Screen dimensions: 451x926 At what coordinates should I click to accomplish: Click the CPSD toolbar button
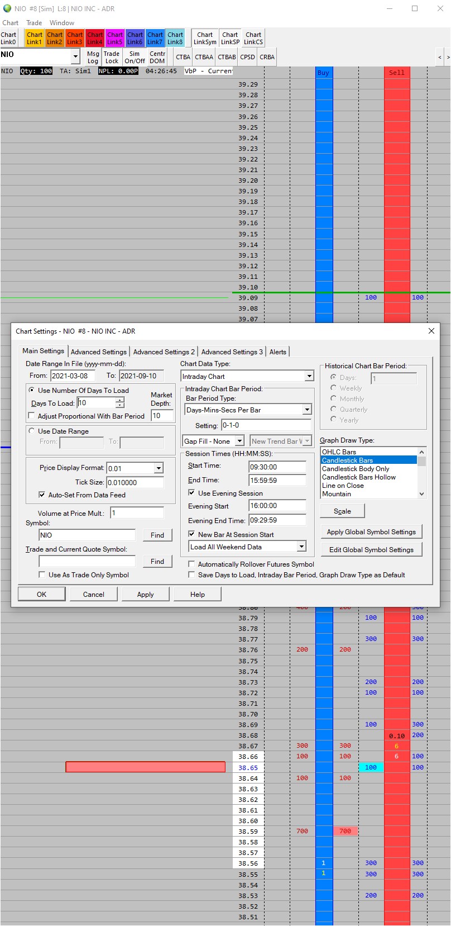click(x=247, y=57)
